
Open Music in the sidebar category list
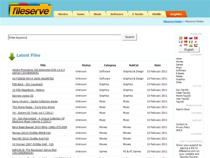point(179,67)
